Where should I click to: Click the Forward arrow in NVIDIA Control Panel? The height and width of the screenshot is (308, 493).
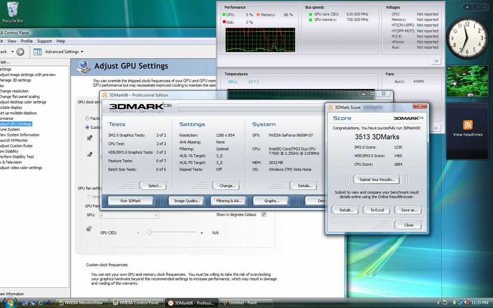click(x=20, y=51)
